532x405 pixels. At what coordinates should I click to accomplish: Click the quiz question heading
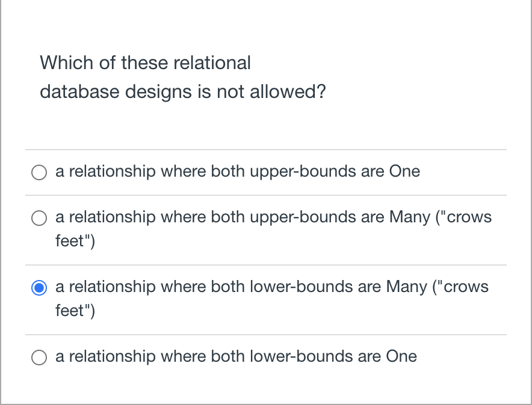click(x=182, y=77)
